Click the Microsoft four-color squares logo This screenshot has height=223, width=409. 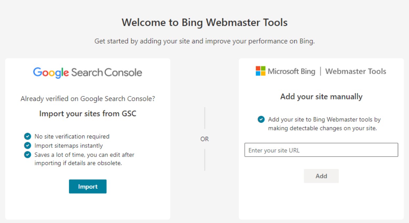(261, 71)
